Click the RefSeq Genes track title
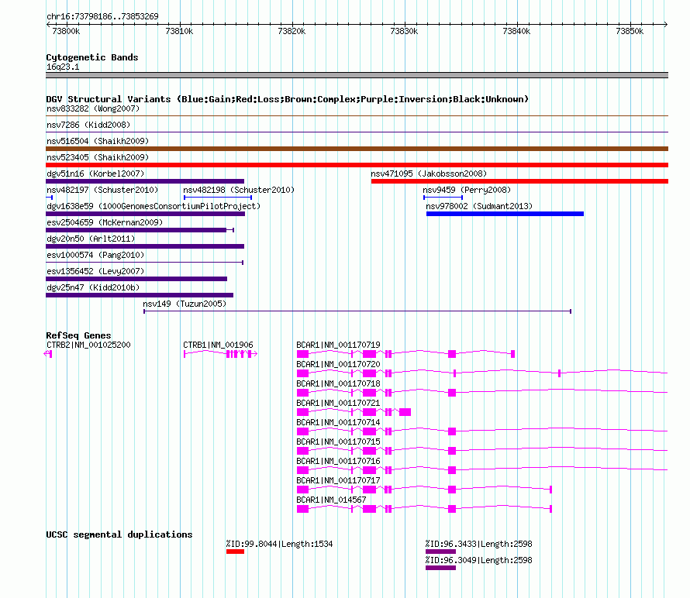690x598 pixels. [78, 335]
